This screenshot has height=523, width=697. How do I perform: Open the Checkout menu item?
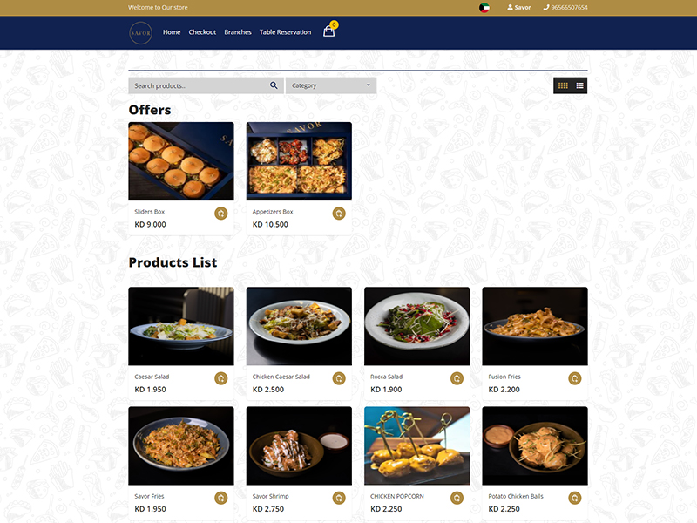pos(202,32)
